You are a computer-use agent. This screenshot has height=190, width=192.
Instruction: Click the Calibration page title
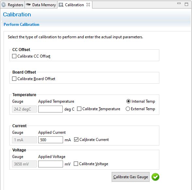coord(17,14)
